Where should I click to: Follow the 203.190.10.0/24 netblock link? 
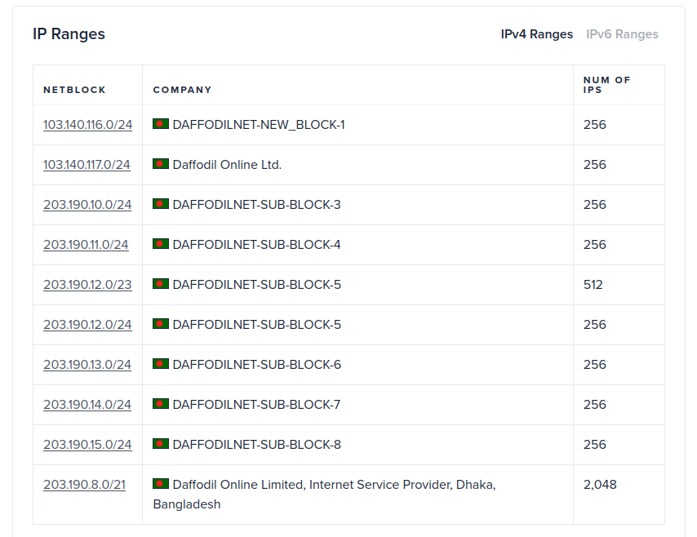point(87,205)
